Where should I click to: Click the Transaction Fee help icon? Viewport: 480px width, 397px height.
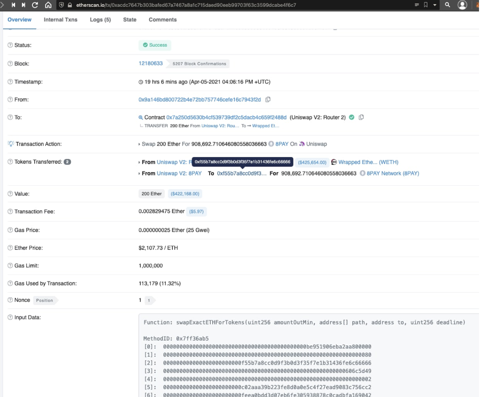pos(10,211)
